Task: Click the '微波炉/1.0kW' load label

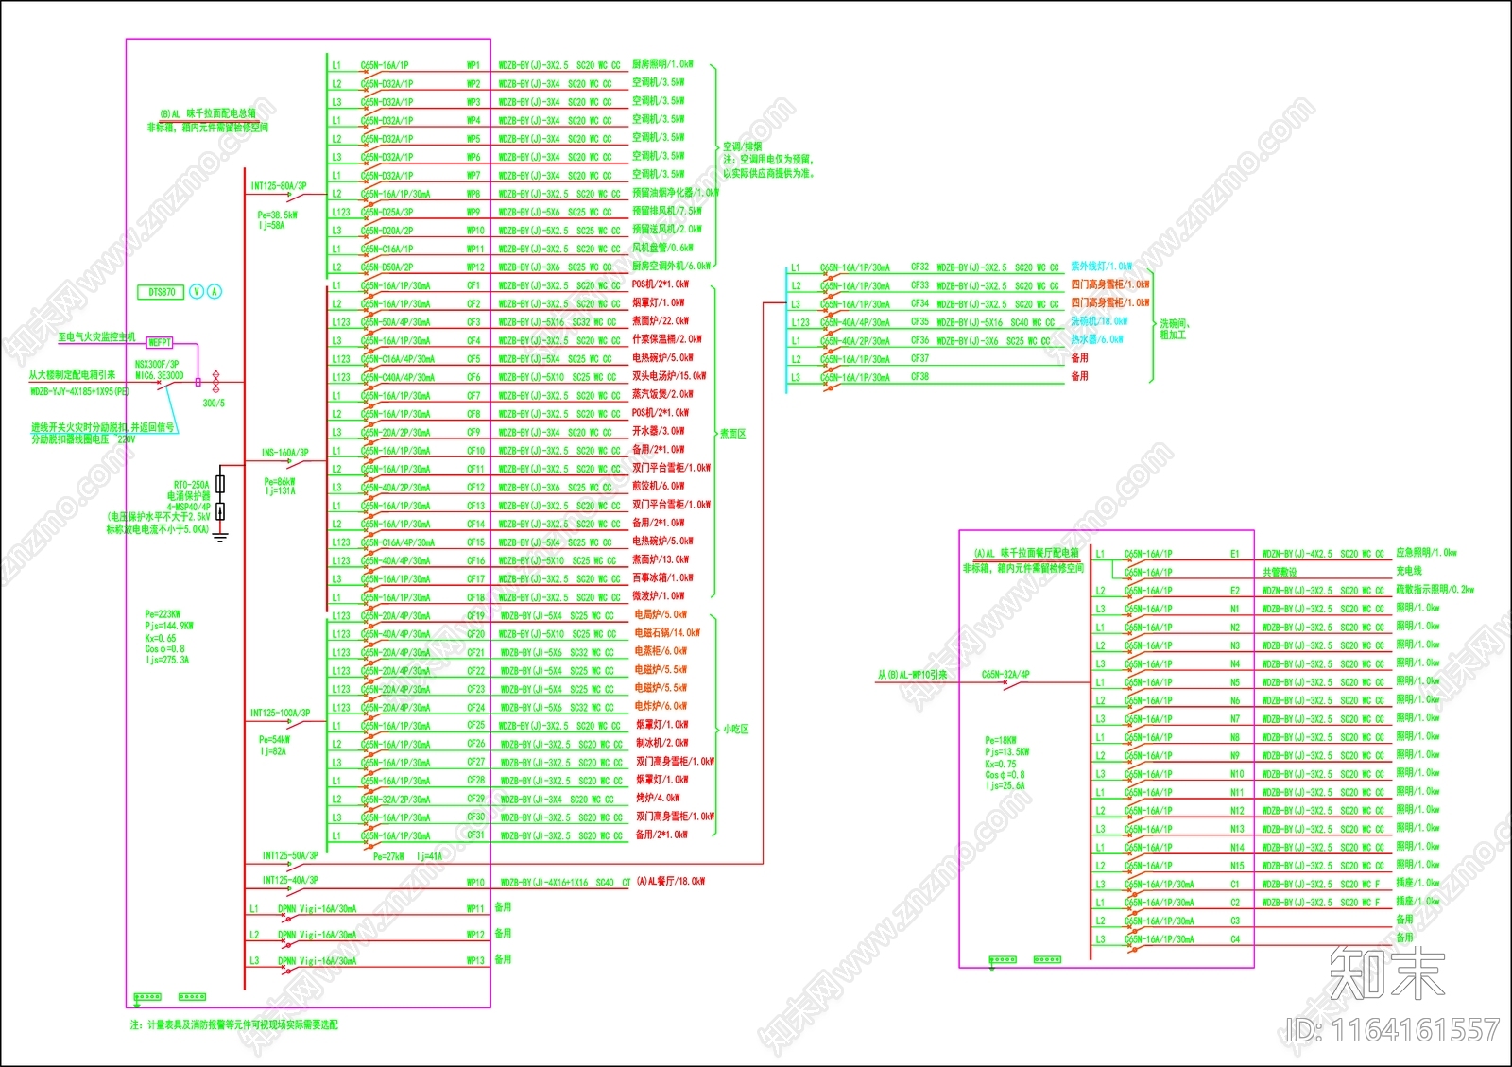Action: coord(658,595)
